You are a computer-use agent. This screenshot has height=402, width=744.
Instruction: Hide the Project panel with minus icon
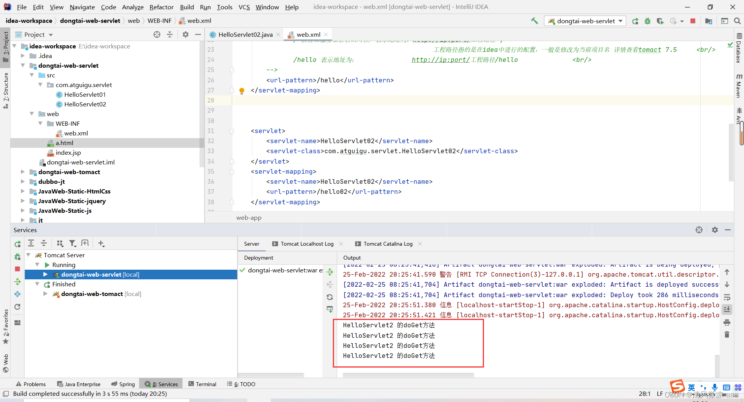(198, 34)
